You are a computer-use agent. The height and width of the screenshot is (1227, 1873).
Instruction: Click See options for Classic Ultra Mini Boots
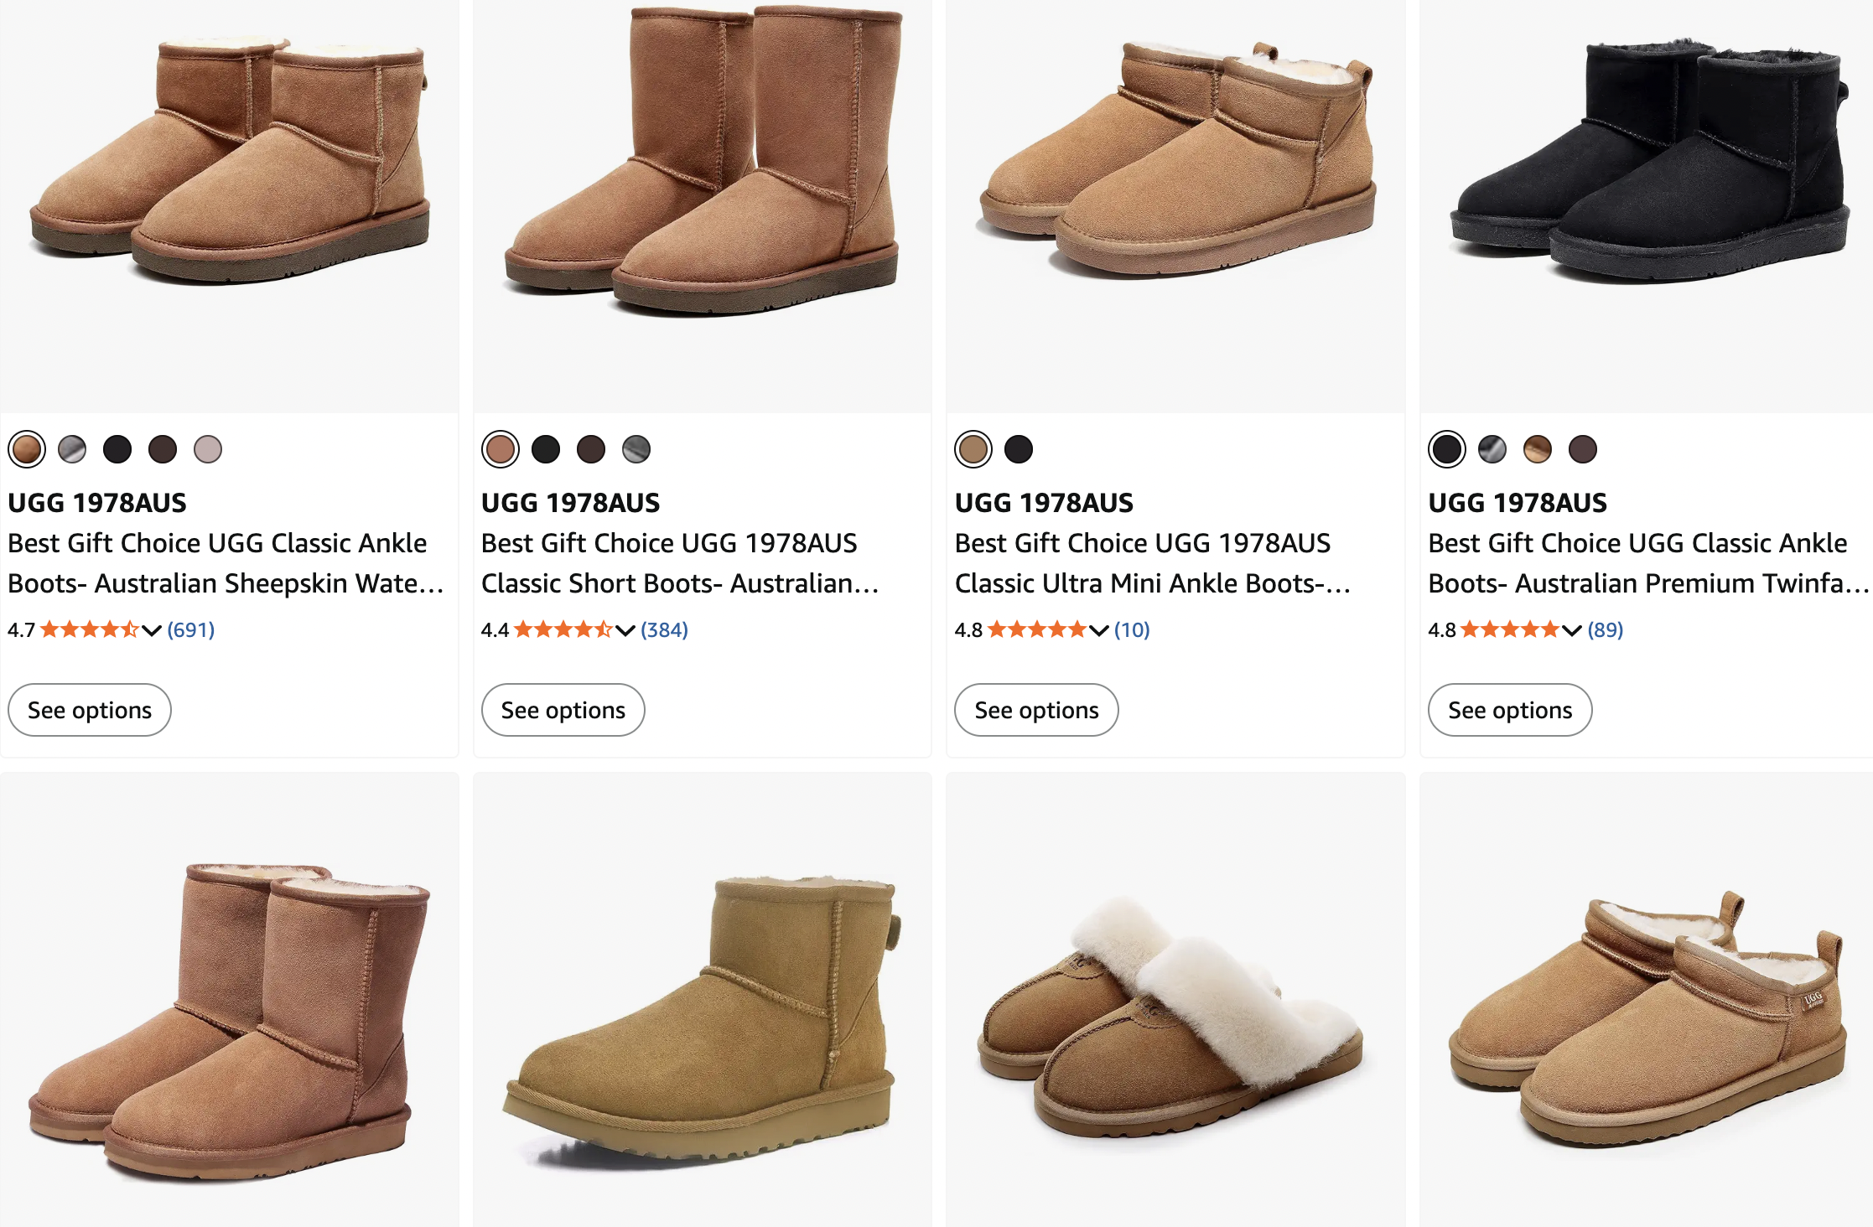(x=1036, y=710)
